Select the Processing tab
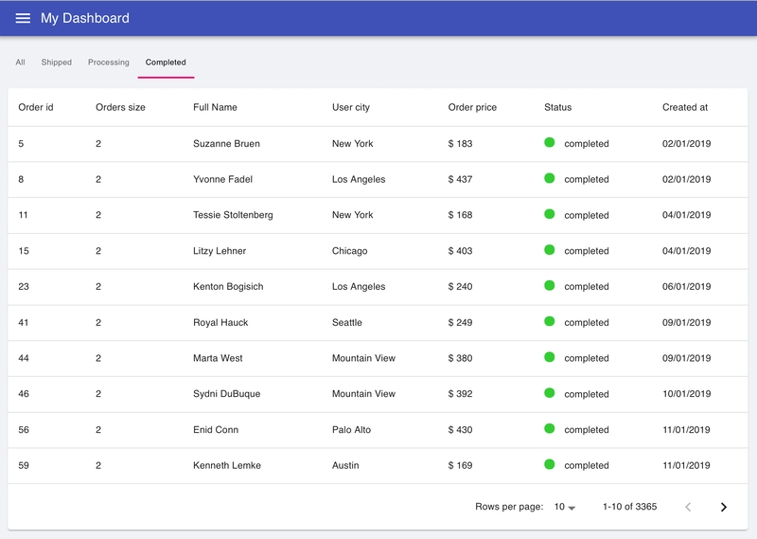 click(x=109, y=62)
